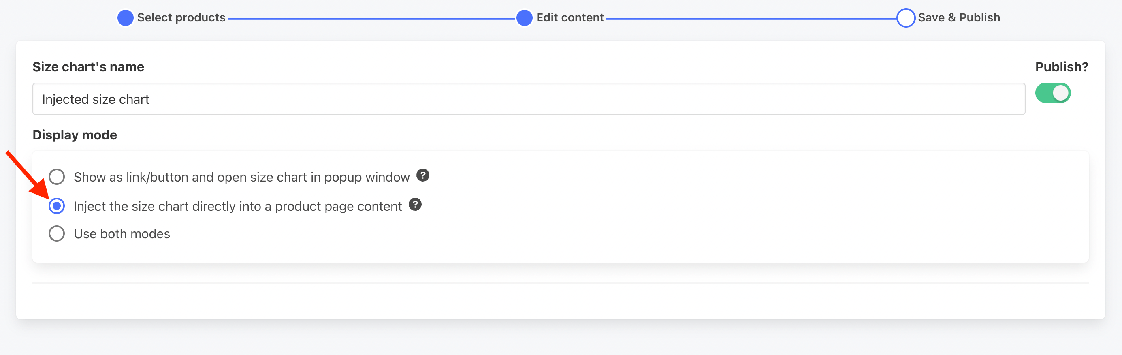Click the Show as link/button option text
Viewport: 1122px width, 355px height.
click(x=242, y=177)
